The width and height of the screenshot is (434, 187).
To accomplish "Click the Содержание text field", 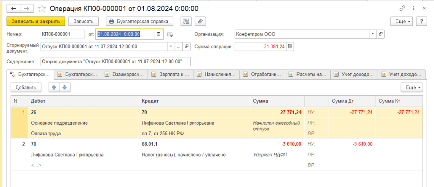I will click(115, 62).
